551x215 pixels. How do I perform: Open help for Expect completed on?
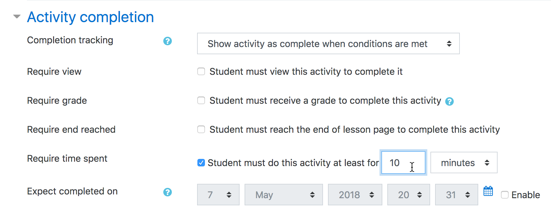pos(167,192)
